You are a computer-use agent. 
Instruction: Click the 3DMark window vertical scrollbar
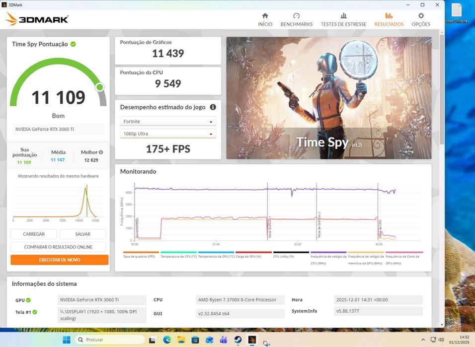coord(442,89)
